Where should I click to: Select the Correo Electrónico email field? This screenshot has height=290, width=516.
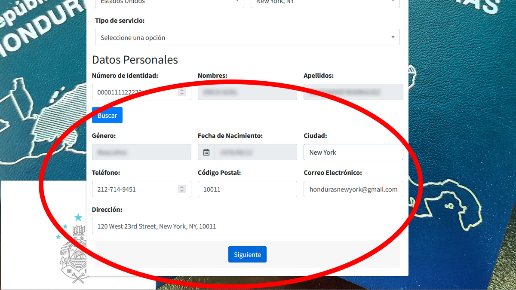353,189
